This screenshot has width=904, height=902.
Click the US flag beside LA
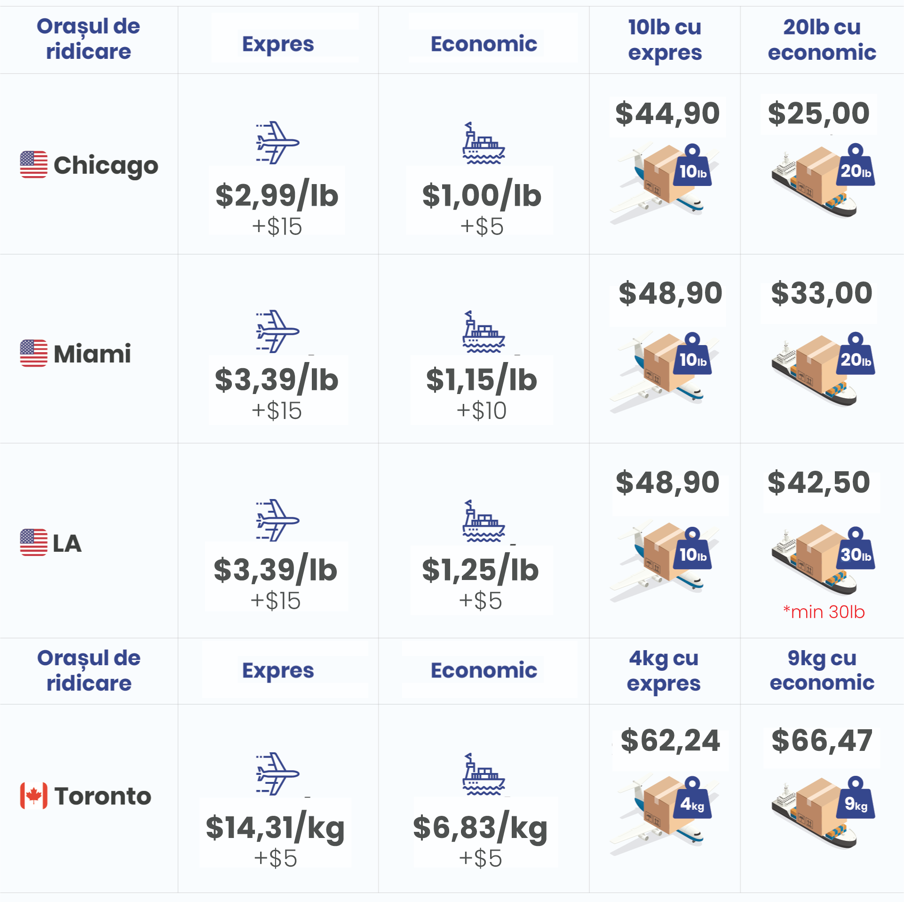pos(34,542)
